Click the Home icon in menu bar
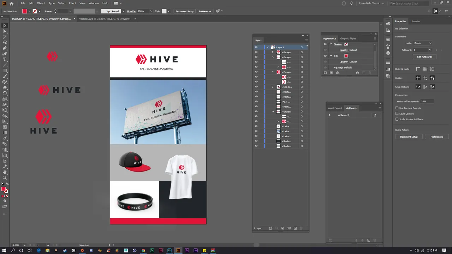 point(11,4)
